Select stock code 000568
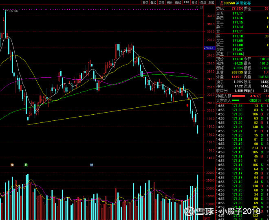This screenshot has height=220, width=269. point(229,3)
